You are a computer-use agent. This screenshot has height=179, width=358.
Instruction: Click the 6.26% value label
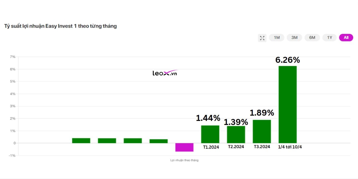(287, 60)
